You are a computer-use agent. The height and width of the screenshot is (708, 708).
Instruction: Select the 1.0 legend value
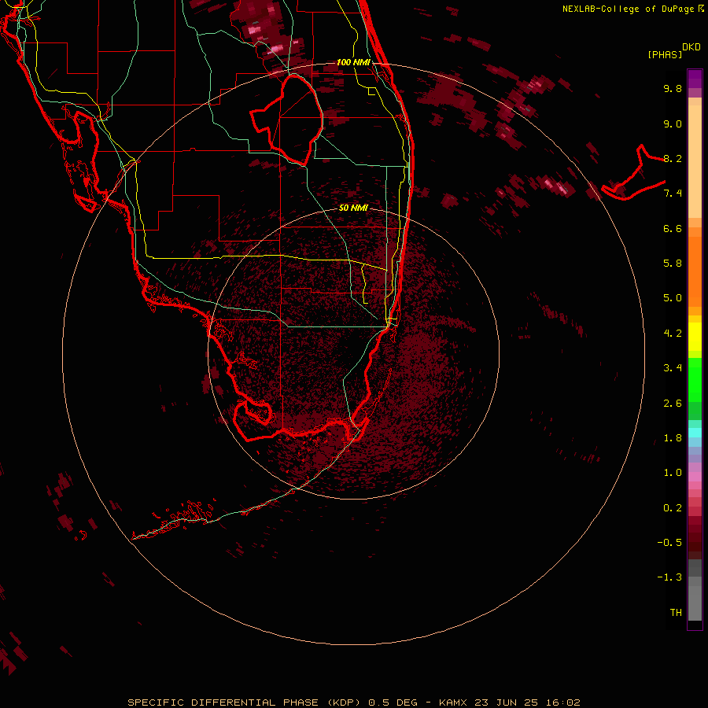click(x=673, y=473)
